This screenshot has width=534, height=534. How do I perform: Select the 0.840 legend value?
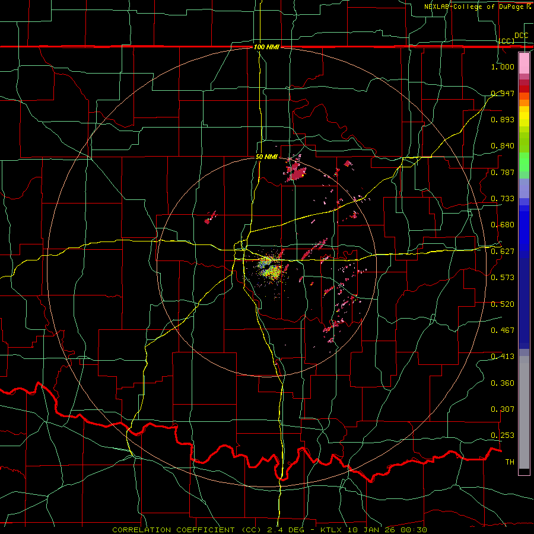point(503,146)
